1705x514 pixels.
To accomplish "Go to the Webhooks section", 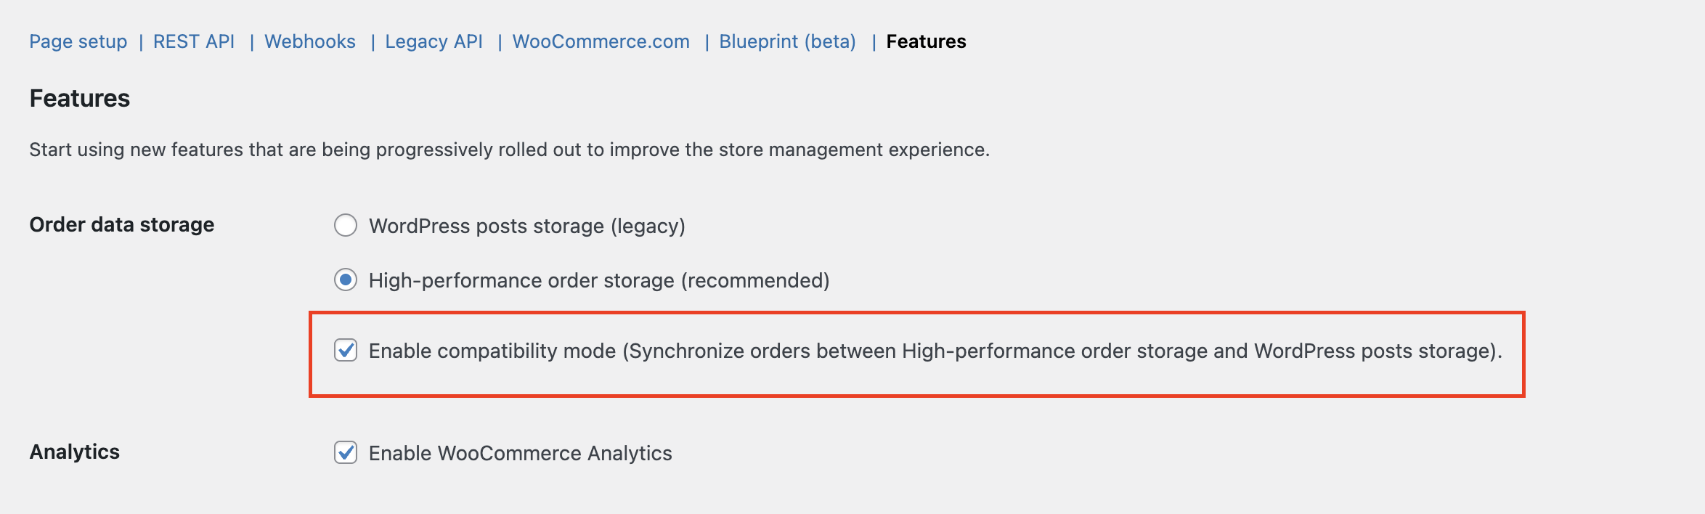I will [x=309, y=41].
